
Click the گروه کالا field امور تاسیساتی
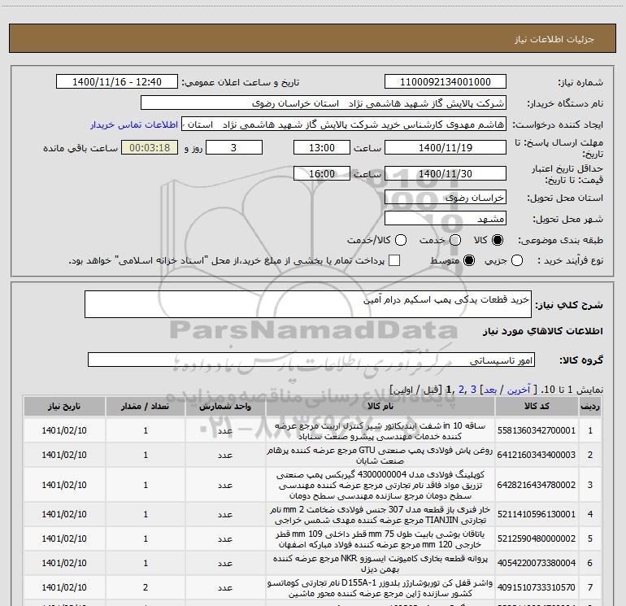(311, 360)
